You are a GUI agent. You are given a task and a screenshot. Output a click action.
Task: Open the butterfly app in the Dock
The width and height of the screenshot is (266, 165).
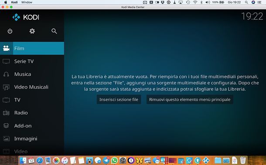(x=140, y=160)
